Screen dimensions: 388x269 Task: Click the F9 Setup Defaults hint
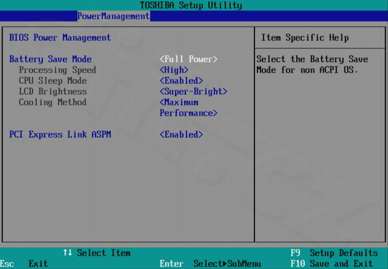(334, 252)
